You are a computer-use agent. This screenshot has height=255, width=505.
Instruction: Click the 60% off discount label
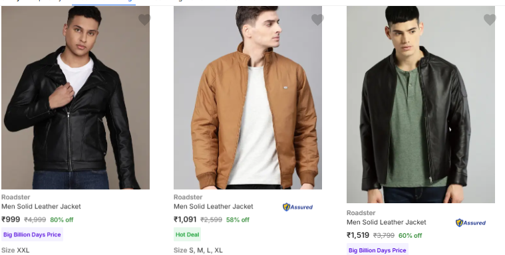(x=410, y=236)
